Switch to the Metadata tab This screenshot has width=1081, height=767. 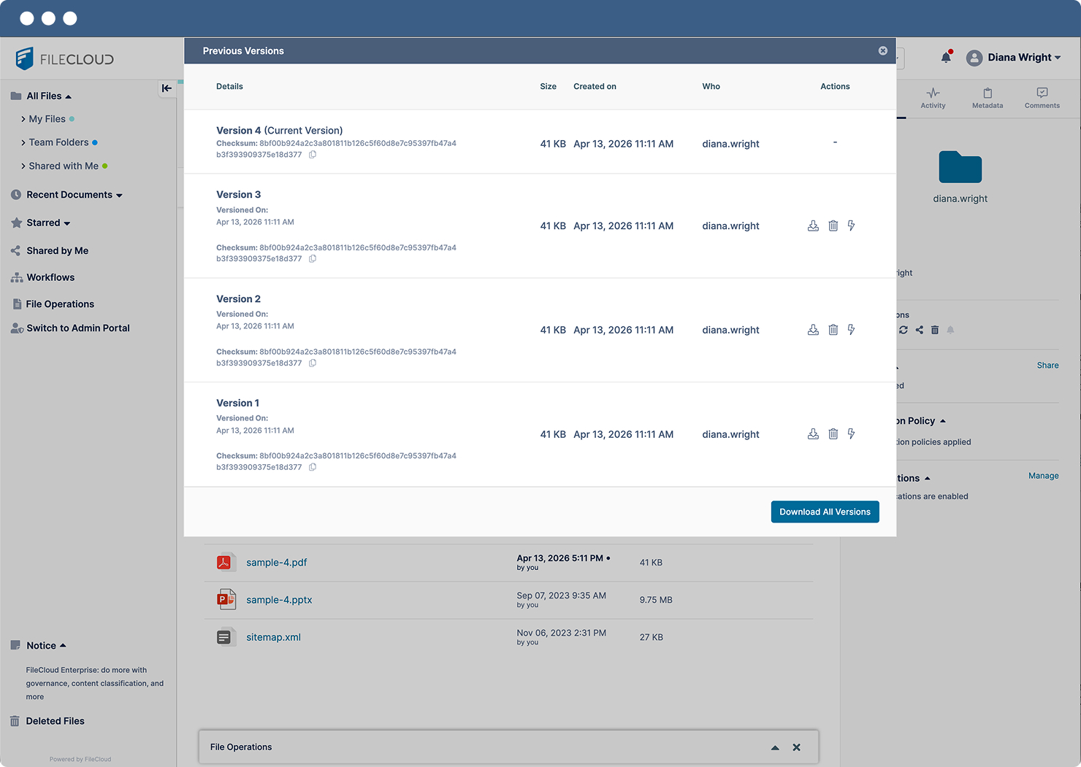click(987, 98)
